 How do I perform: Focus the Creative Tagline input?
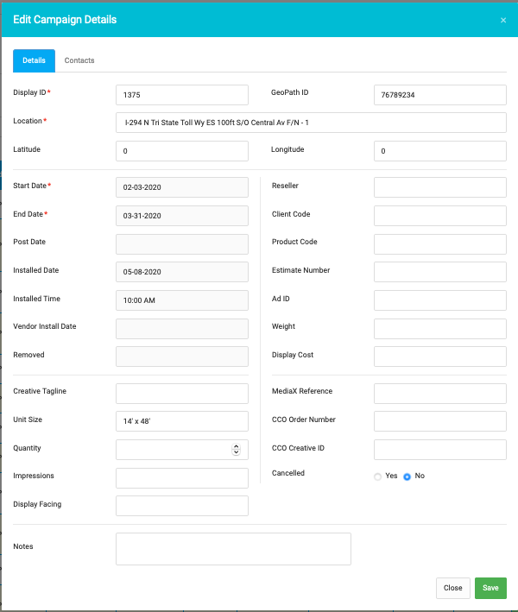click(x=182, y=394)
